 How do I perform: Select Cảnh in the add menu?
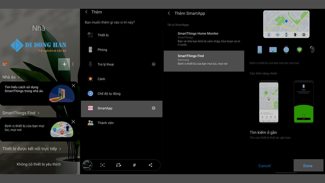pyautogui.click(x=121, y=79)
